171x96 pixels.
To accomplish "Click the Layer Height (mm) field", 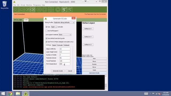I will click(x=65, y=52).
